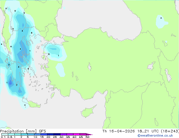Click the legend's over-50 arrow tip
Image resolution: width=179 pixels, height=138 pixels.
[x=89, y=134]
